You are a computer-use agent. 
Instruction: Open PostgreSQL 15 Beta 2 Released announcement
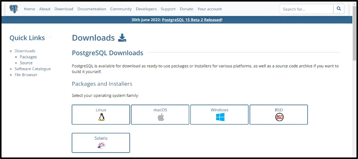pyautogui.click(x=192, y=20)
